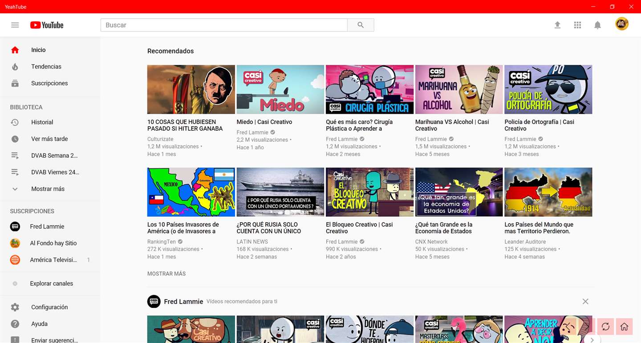This screenshot has height=343, width=641.
Task: Click the Tendencias flame icon
Action: 15,67
